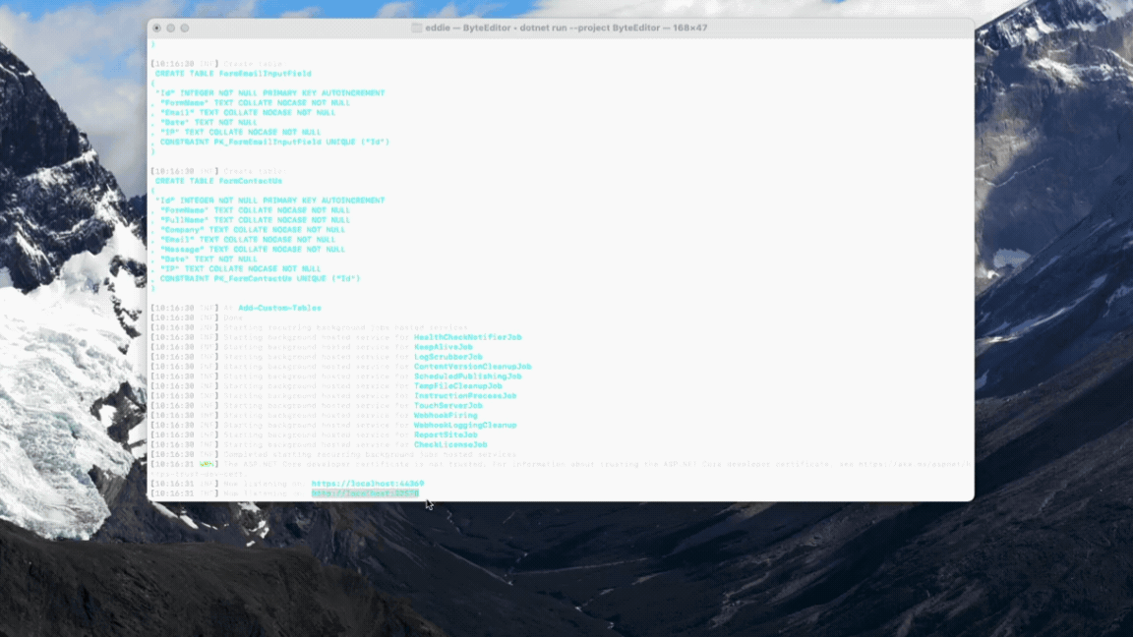This screenshot has width=1133, height=637.
Task: Click the ScheduledPublishingJob service name
Action: (467, 376)
